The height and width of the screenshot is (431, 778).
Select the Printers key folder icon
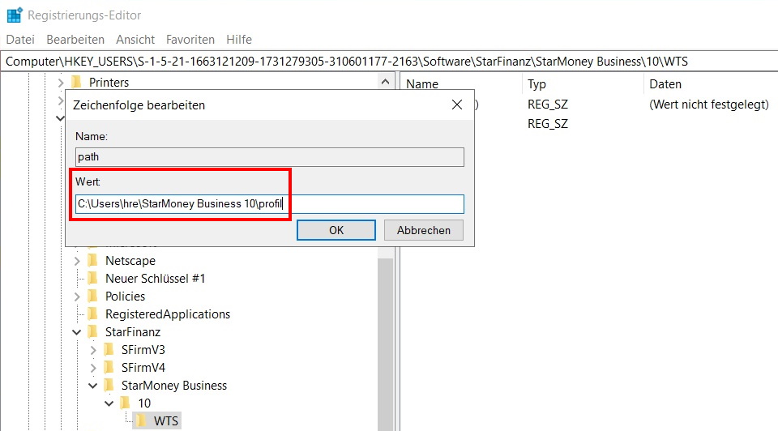[x=76, y=82]
